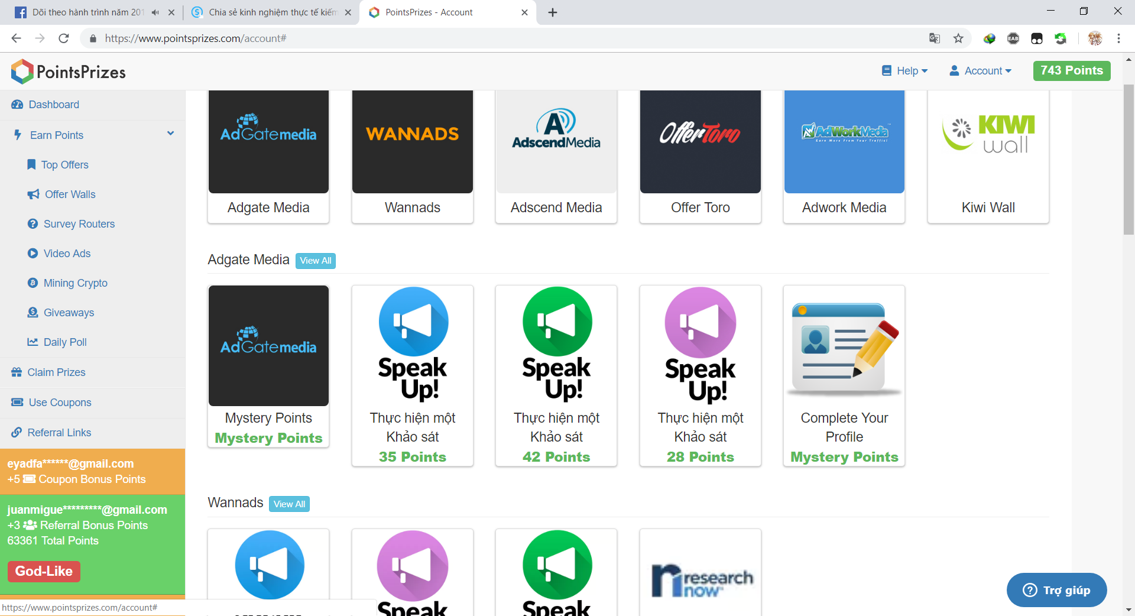Open the Adgate Mystery Points offer card
Image resolution: width=1135 pixels, height=616 pixels.
(268, 367)
